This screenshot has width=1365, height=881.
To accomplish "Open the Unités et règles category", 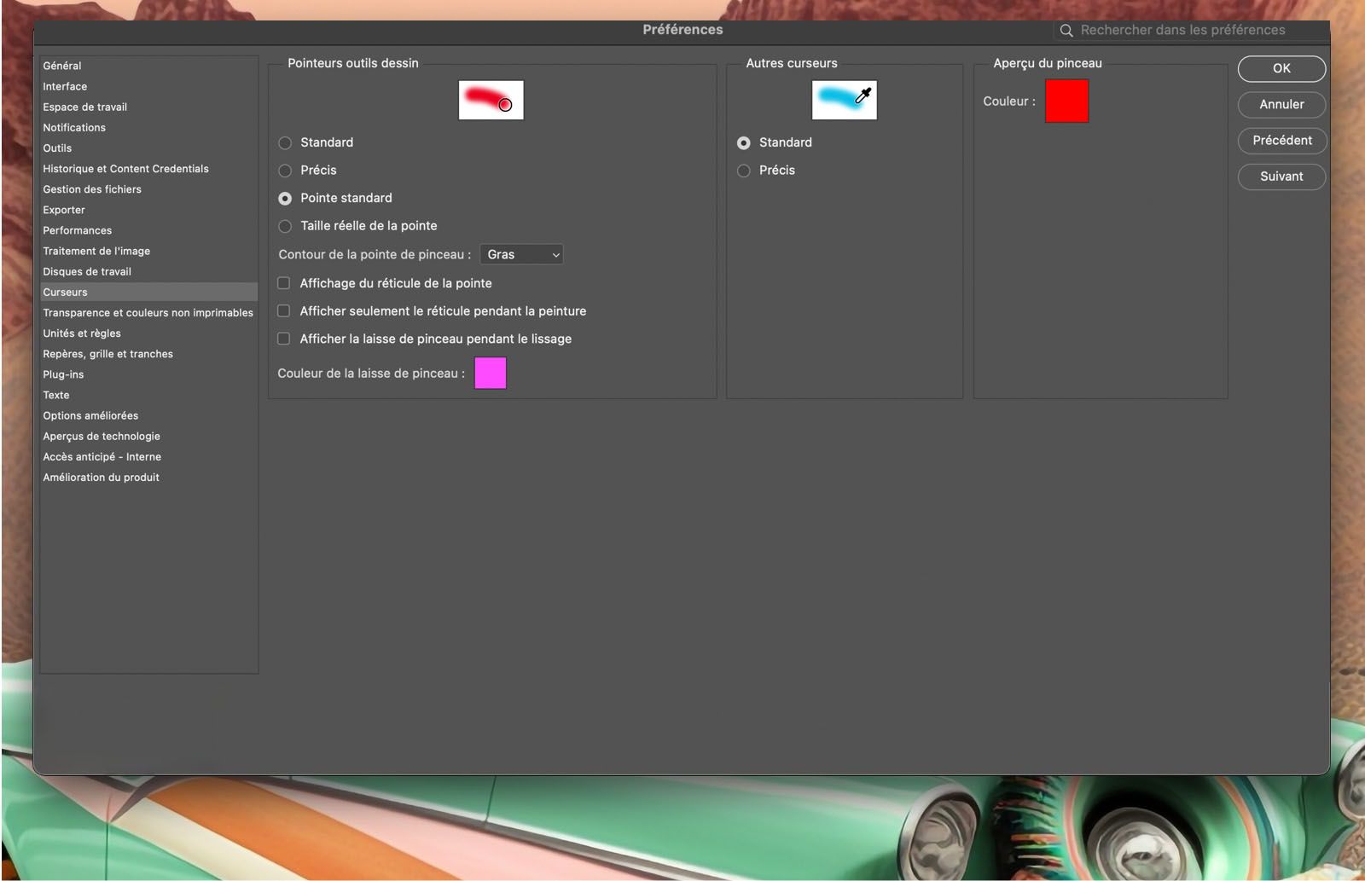I will (x=149, y=333).
